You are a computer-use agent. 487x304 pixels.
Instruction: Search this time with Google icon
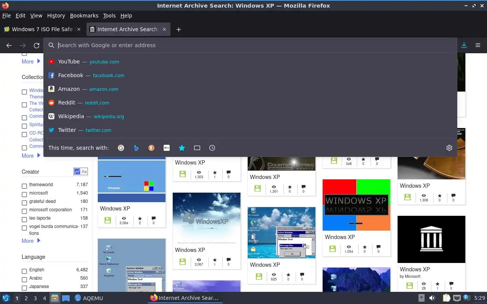121,148
